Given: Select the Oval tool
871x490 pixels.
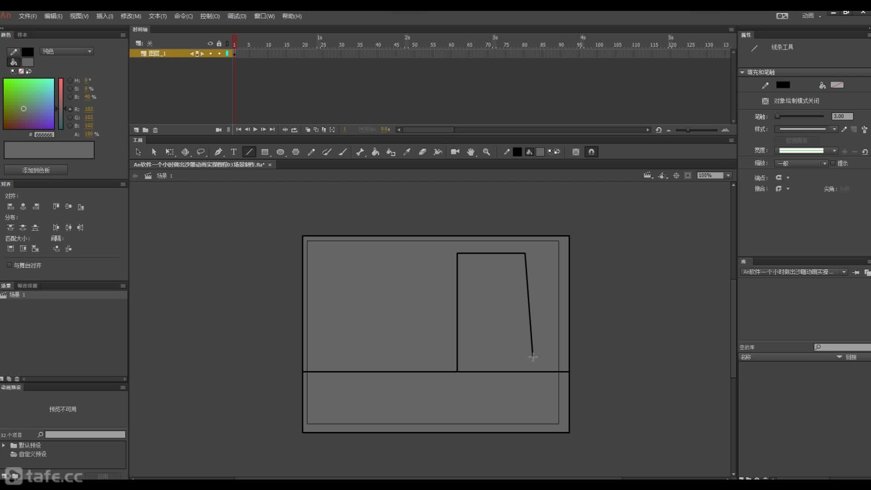Looking at the screenshot, I should [x=280, y=152].
